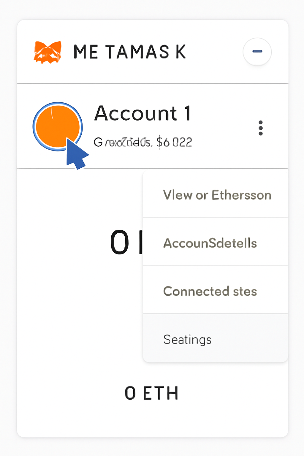Open 'AccounSdetells' menu entry
The height and width of the screenshot is (456, 304).
pos(210,243)
